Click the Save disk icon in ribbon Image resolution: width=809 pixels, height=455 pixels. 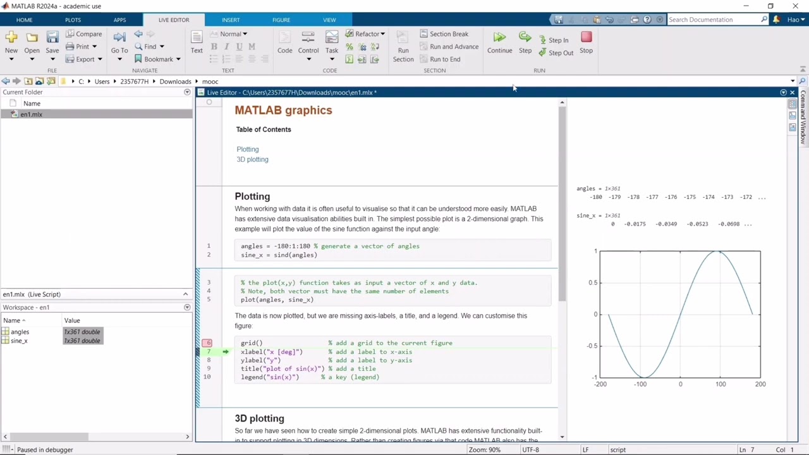pyautogui.click(x=52, y=38)
